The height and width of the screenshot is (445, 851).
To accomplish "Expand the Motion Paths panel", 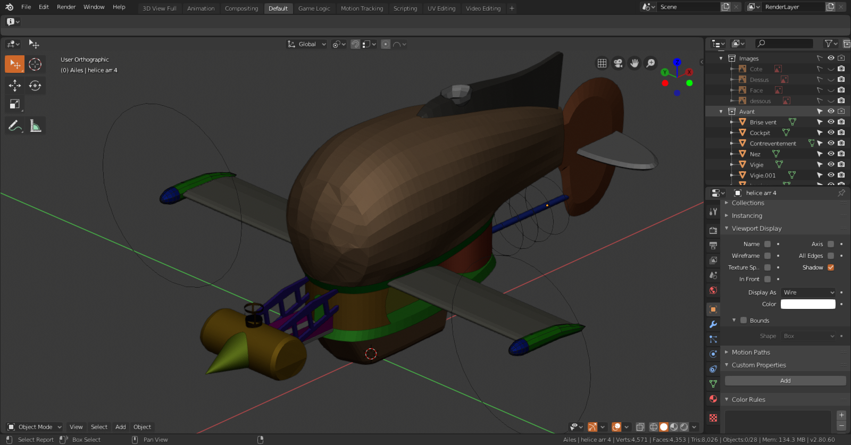I will (750, 352).
